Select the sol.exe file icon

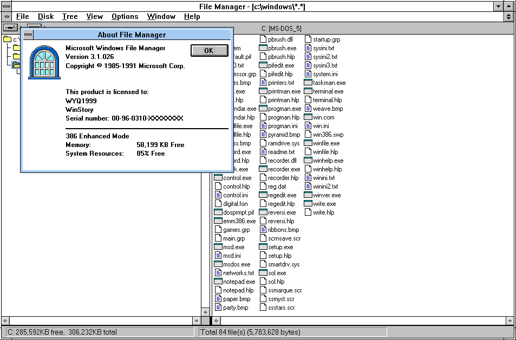(263, 273)
